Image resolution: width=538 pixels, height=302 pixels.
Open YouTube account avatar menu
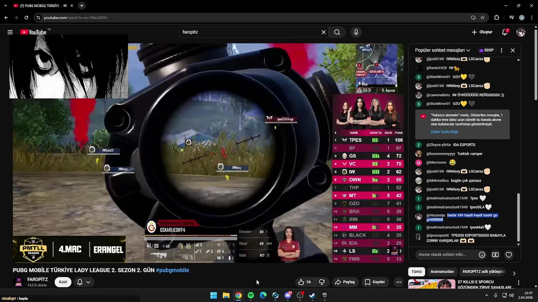tap(521, 32)
